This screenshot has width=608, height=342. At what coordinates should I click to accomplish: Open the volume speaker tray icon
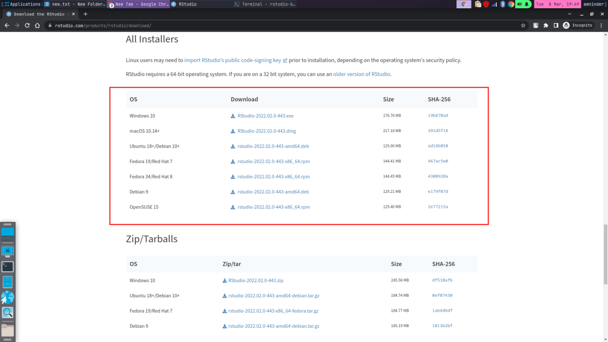click(520, 4)
